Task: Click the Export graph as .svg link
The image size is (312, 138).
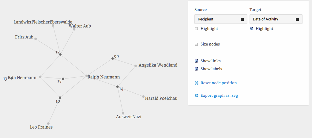Action: [219, 96]
